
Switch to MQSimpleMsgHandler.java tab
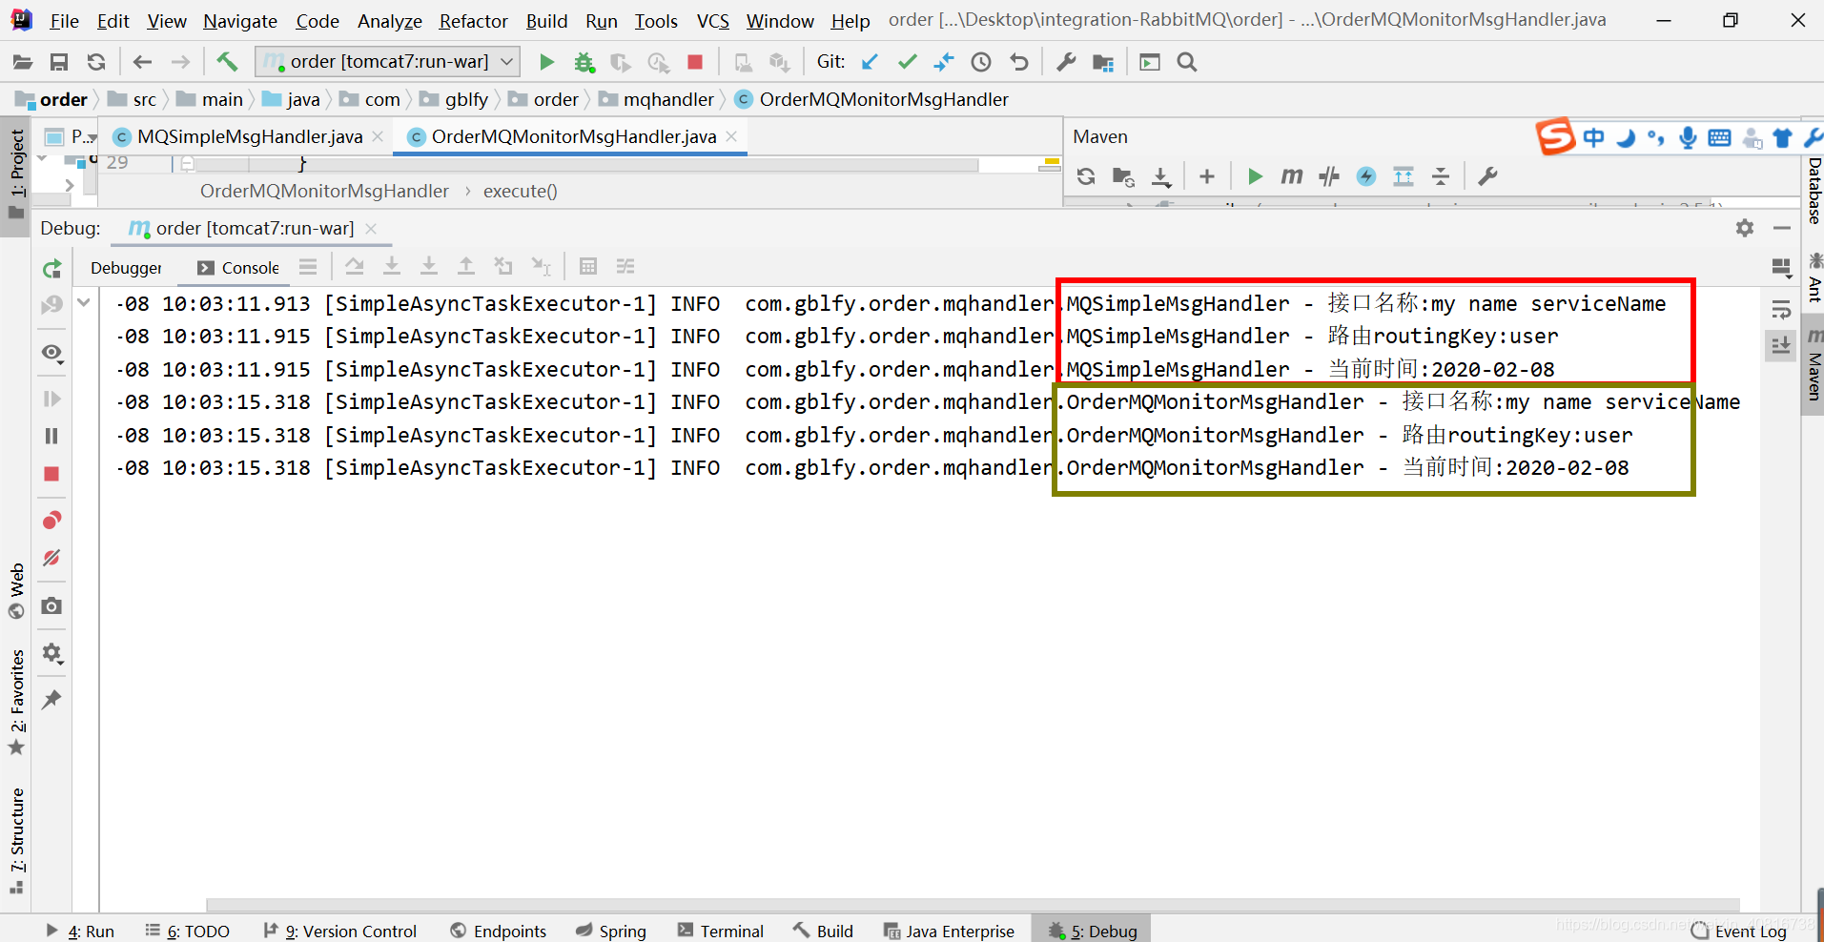coord(250,136)
